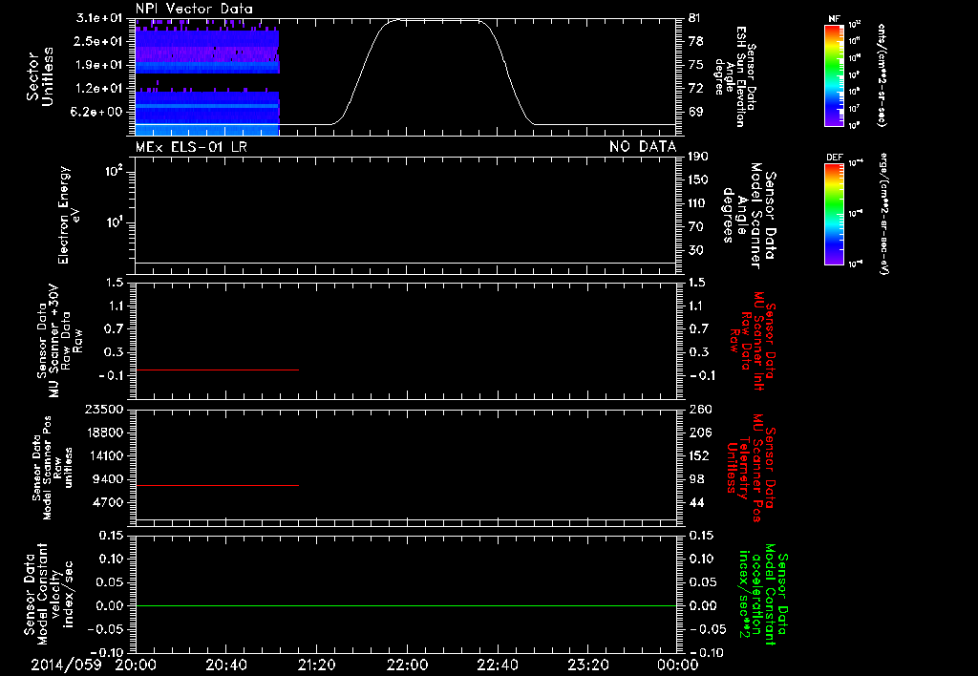The width and height of the screenshot is (978, 676).
Task: Click the '20:00' time axis label
Action: pos(135,665)
